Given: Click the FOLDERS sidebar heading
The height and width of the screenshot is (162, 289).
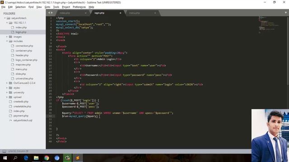Looking at the screenshot, I should pyautogui.click(x=9, y=13).
